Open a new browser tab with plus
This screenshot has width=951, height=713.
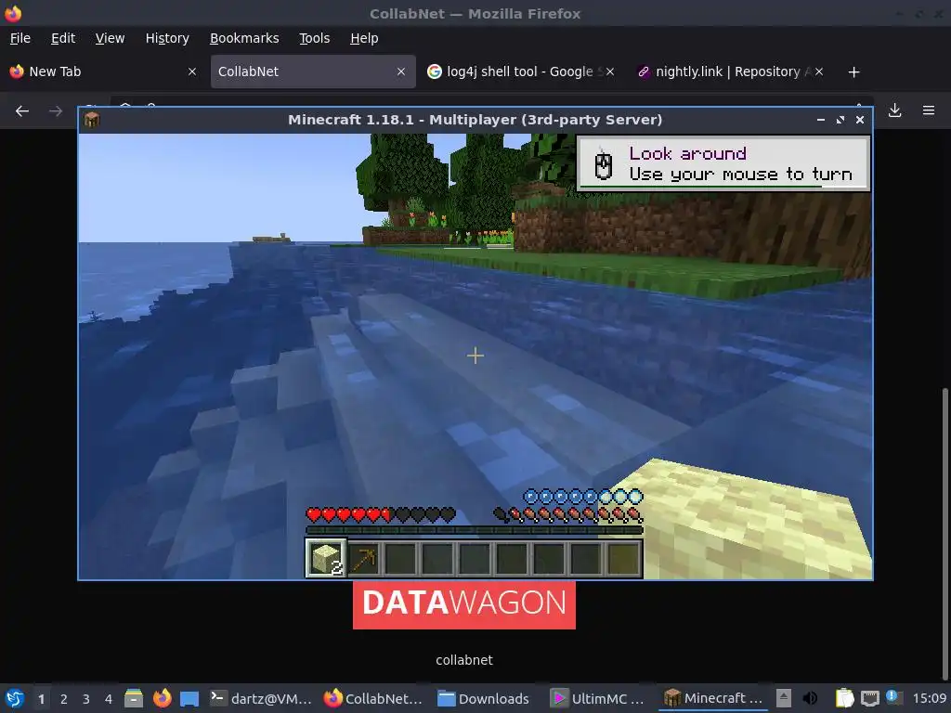[x=854, y=72]
